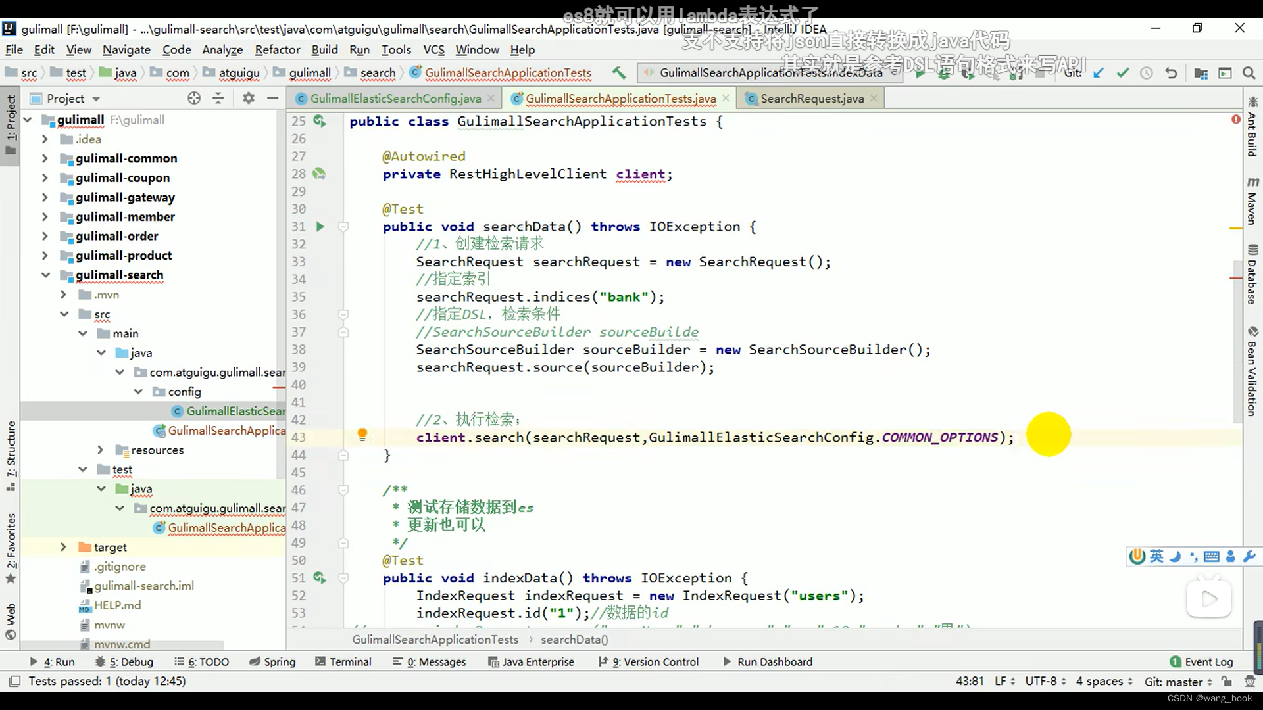Toggle the Structure tool window

pos(11,456)
